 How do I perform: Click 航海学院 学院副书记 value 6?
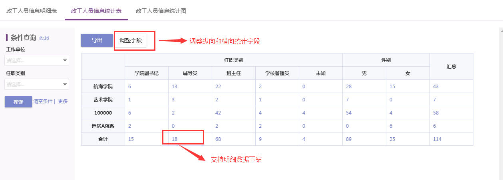click(129, 87)
